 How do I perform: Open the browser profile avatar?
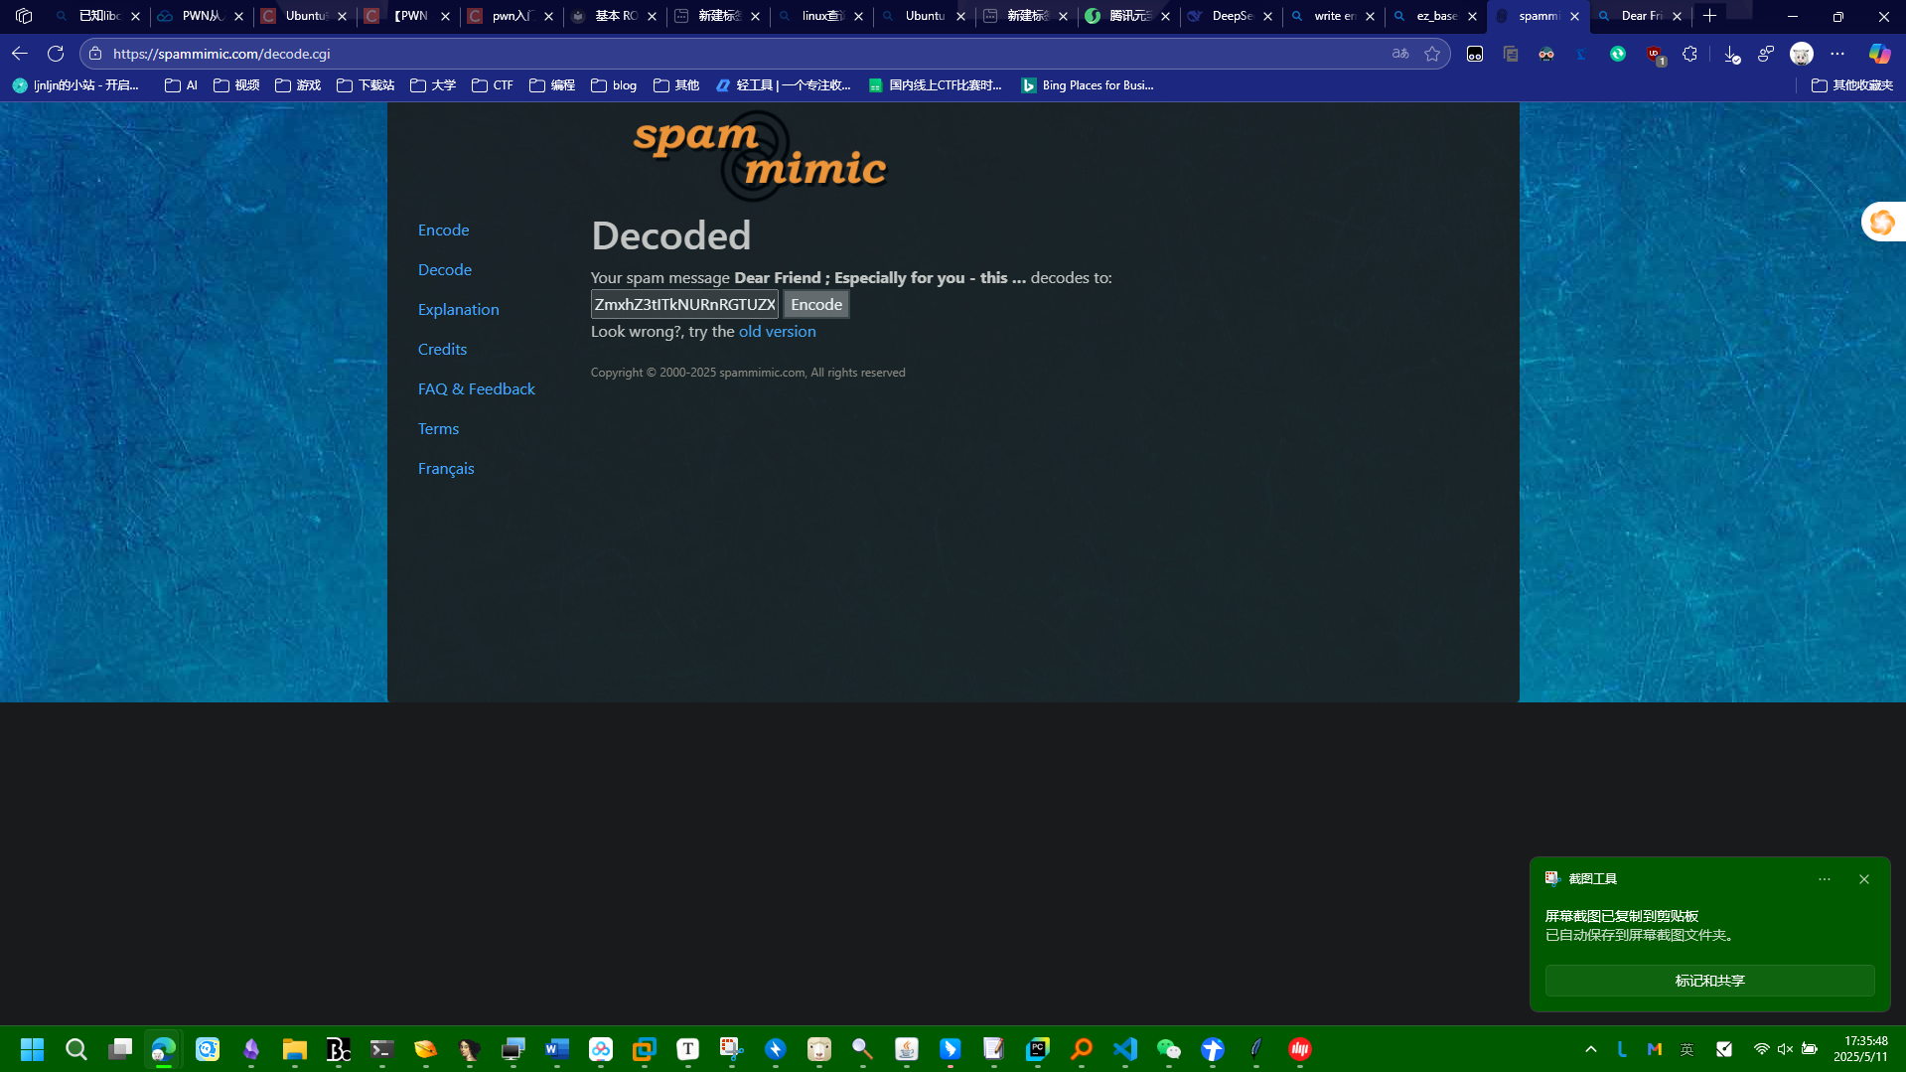pos(1802,54)
